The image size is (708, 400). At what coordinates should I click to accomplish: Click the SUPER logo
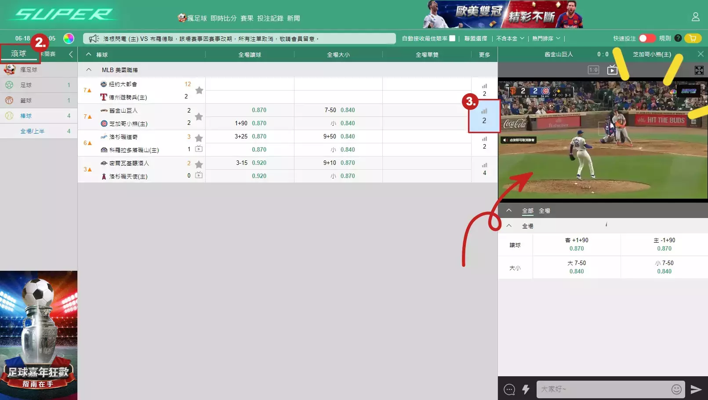[x=64, y=15]
